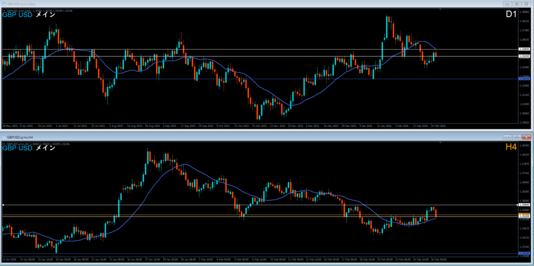Click the 13 Jan 2026 date on H4 axis
The height and width of the screenshot is (266, 534).
(x=9, y=259)
